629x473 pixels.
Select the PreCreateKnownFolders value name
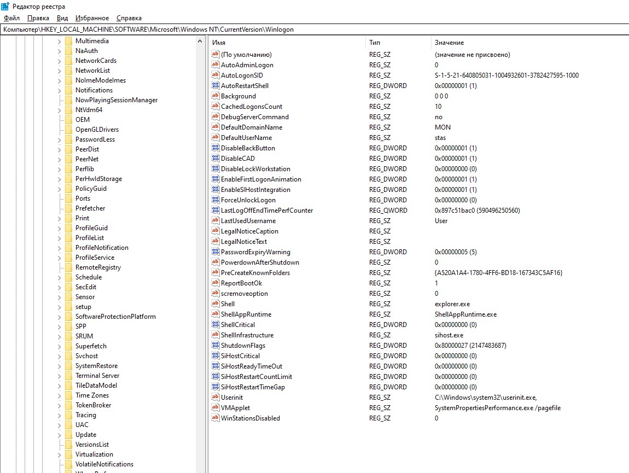pyautogui.click(x=255, y=273)
